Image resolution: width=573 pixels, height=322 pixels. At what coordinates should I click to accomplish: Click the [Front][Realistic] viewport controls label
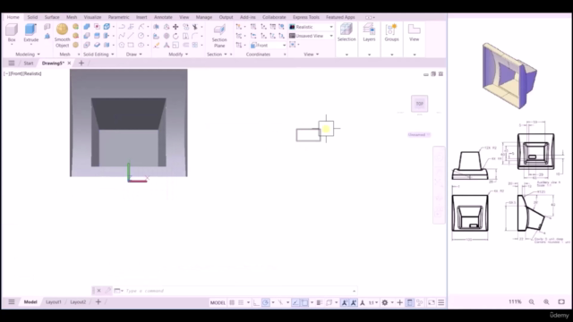coord(22,73)
